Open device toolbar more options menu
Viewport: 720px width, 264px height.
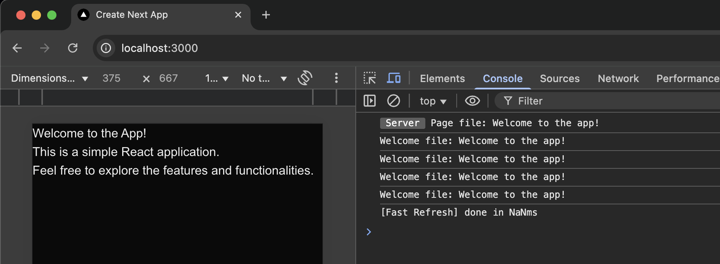(336, 78)
